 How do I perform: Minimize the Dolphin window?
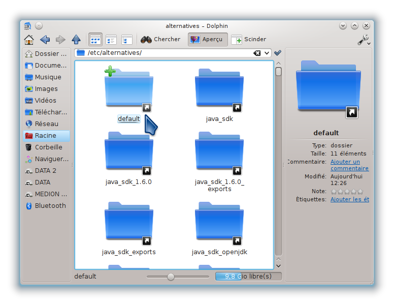[x=343, y=26]
